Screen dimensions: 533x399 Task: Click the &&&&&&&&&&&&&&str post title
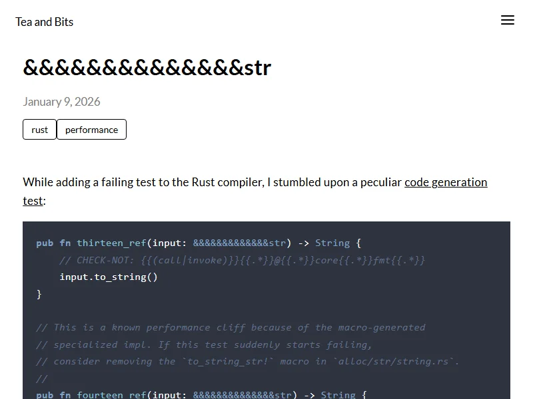[x=147, y=67]
